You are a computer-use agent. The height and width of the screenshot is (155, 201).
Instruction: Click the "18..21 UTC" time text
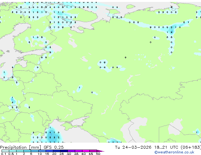click(x=166, y=147)
